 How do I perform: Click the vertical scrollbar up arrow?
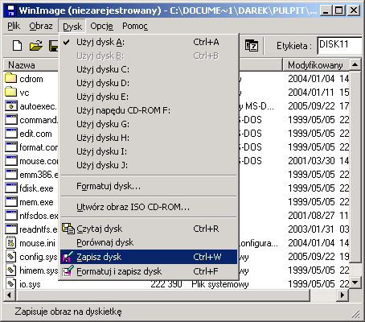[x=355, y=64]
